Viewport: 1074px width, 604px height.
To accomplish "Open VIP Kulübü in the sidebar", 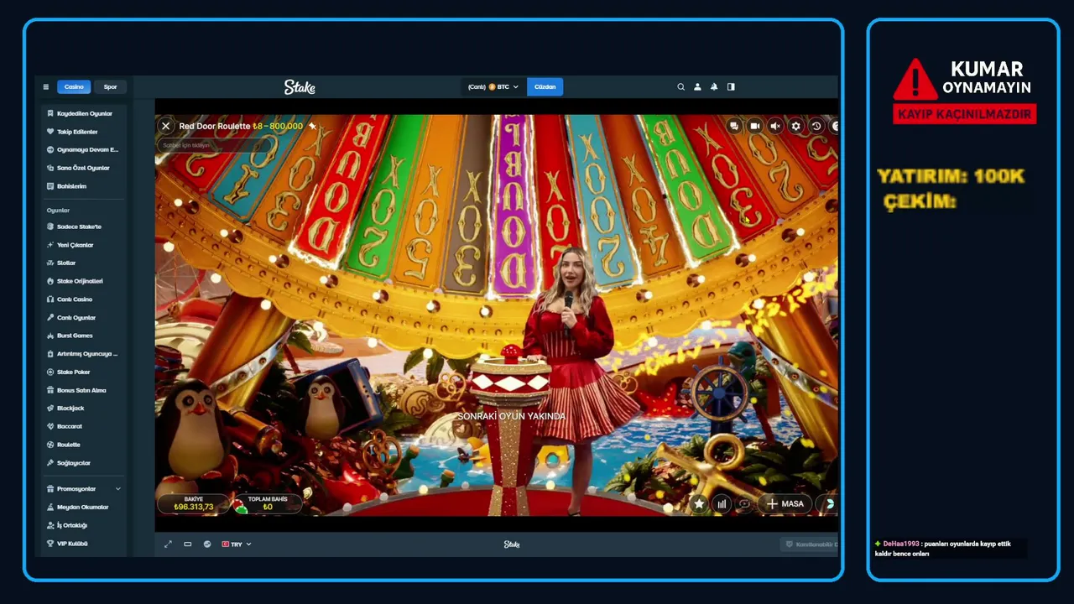I will pyautogui.click(x=84, y=544).
